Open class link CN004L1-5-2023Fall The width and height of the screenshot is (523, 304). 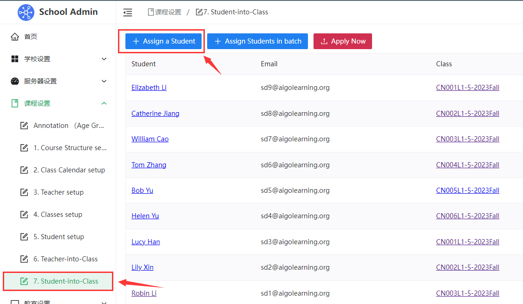(467, 165)
